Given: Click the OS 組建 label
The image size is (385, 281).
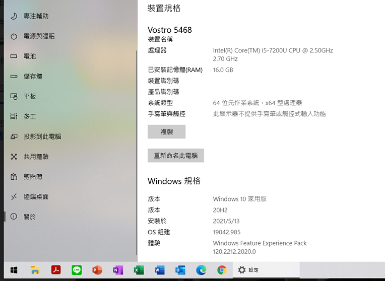Looking at the screenshot, I should pos(159,232).
